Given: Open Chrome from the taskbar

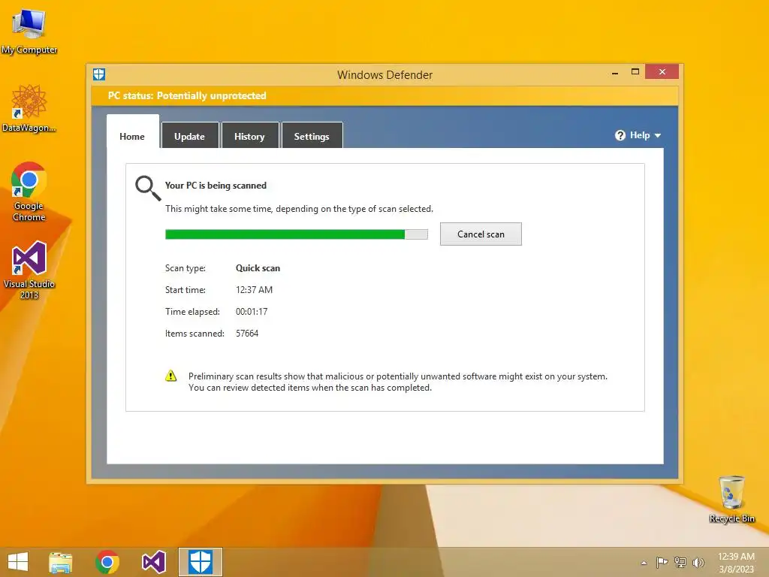Looking at the screenshot, I should pyautogui.click(x=107, y=562).
